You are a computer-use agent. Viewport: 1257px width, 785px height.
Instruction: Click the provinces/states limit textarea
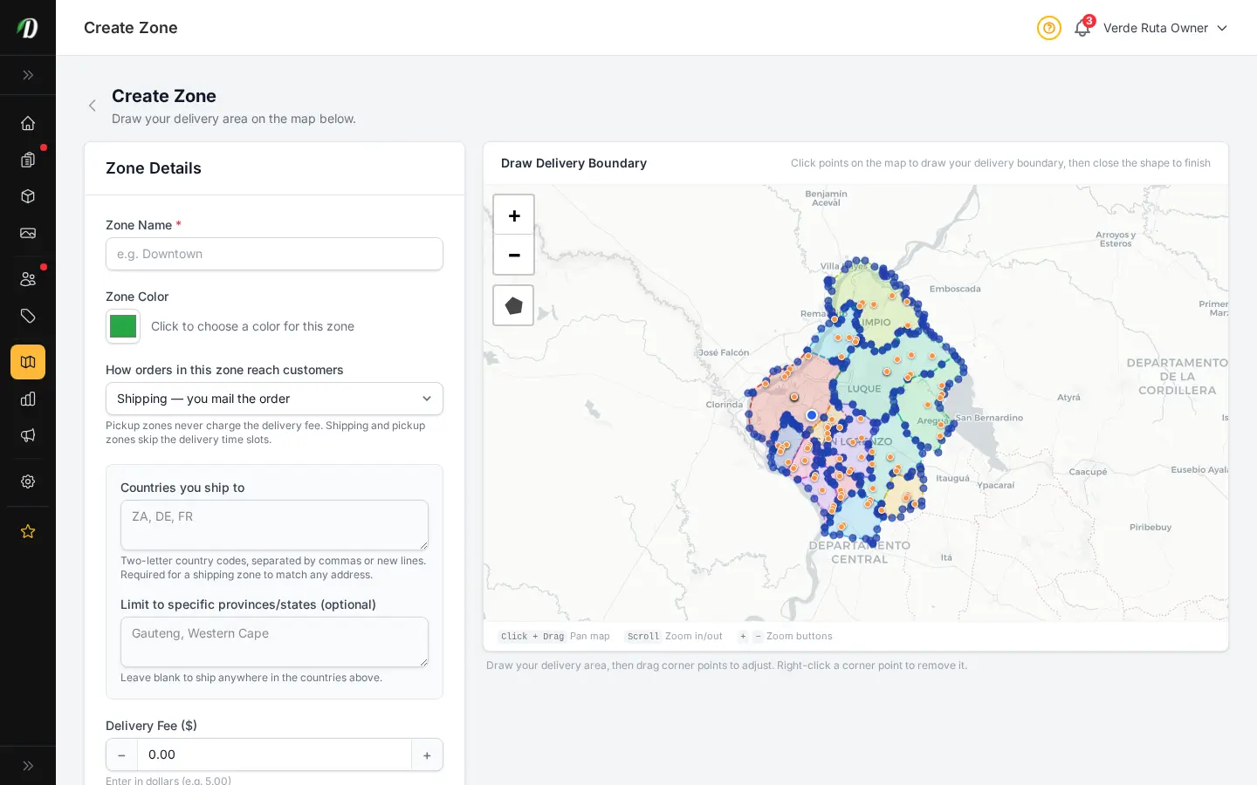pos(274,642)
